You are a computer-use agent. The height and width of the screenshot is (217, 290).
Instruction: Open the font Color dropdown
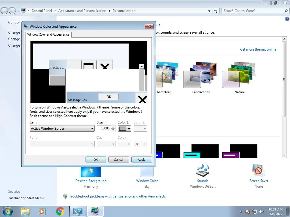(x=125, y=144)
